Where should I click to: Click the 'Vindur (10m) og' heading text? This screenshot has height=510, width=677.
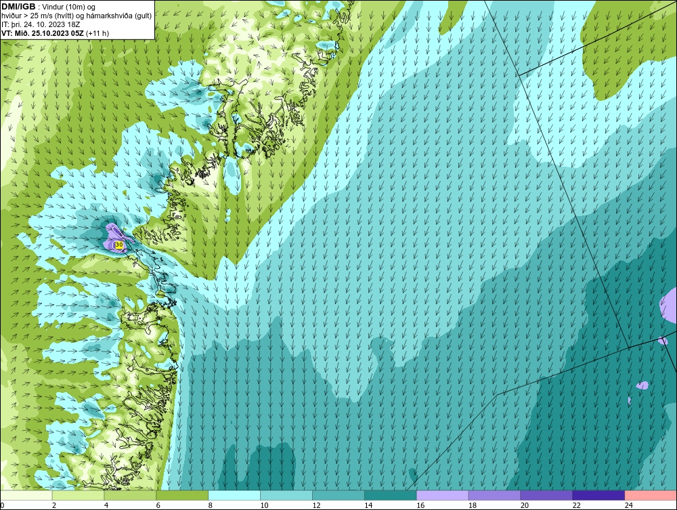(x=68, y=7)
